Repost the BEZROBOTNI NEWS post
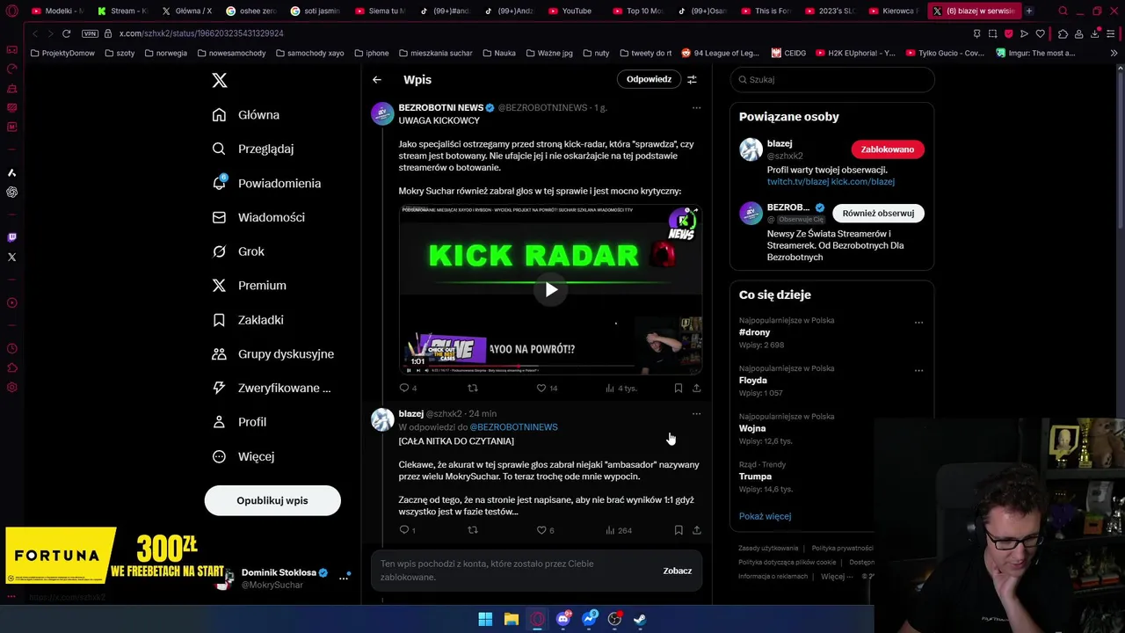The height and width of the screenshot is (633, 1125). tap(473, 388)
